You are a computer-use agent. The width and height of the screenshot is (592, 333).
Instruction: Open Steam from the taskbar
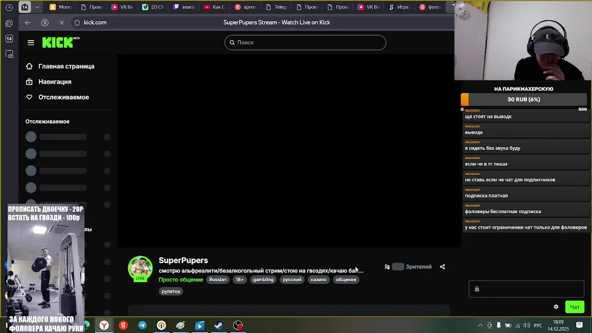(x=219, y=326)
